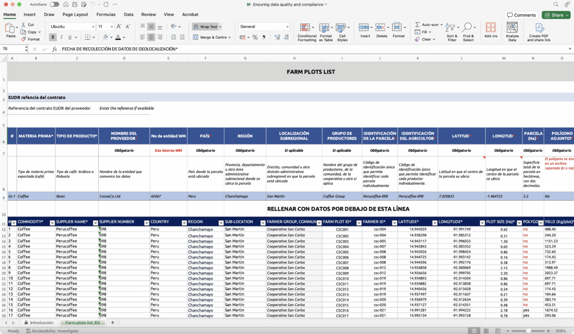Apply percent style formatting
This screenshot has width=574, height=334.
point(255,37)
